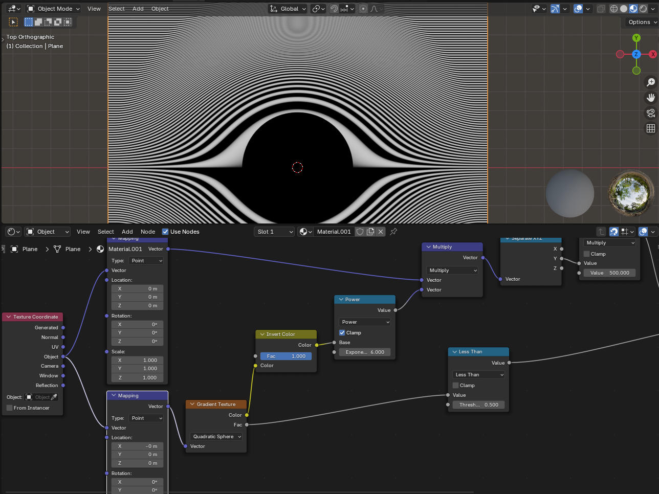
Task: Adjust the Power Exponent value field
Action: (365, 352)
